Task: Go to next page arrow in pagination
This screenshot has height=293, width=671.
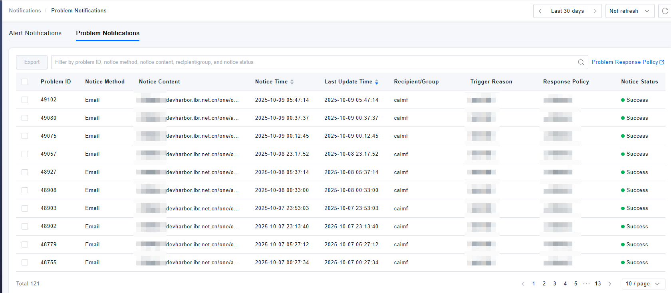Action: pos(609,284)
